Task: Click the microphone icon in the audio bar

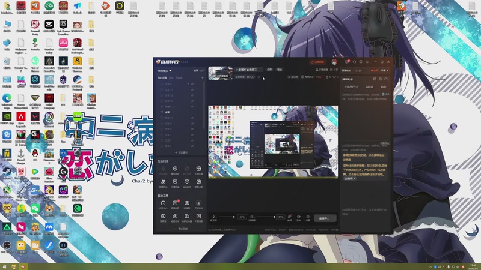Action: [x=213, y=217]
